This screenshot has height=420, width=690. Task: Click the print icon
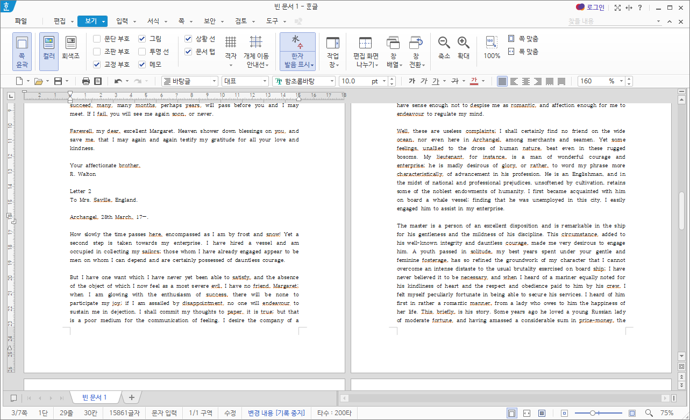[x=86, y=81]
